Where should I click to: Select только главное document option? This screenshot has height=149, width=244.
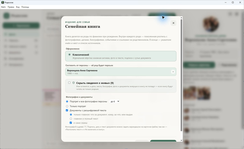(71, 115)
